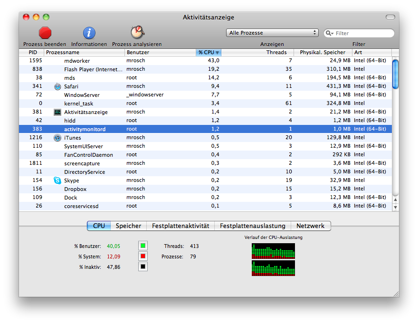Select the DirectoryService process
This screenshot has height=323, width=418.
[205, 171]
